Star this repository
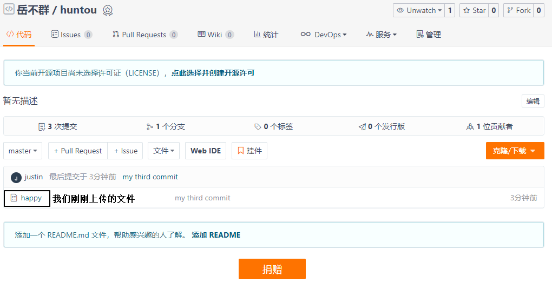Viewport: 552px width, 283px height. (x=474, y=10)
